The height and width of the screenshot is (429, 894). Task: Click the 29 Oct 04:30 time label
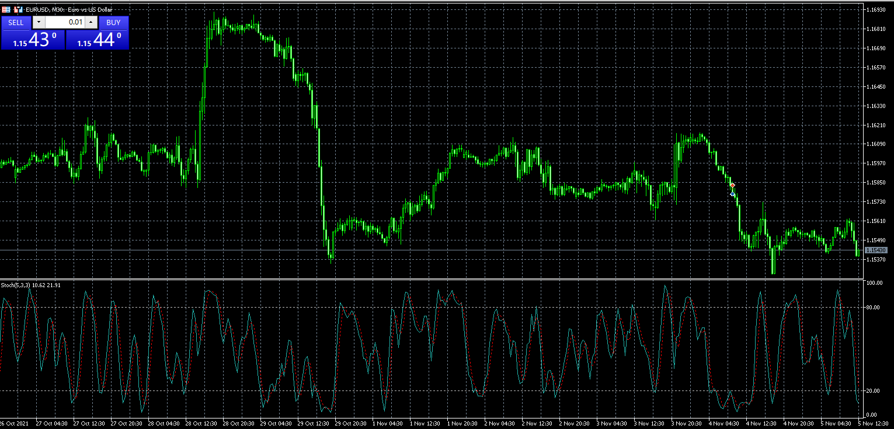click(276, 423)
